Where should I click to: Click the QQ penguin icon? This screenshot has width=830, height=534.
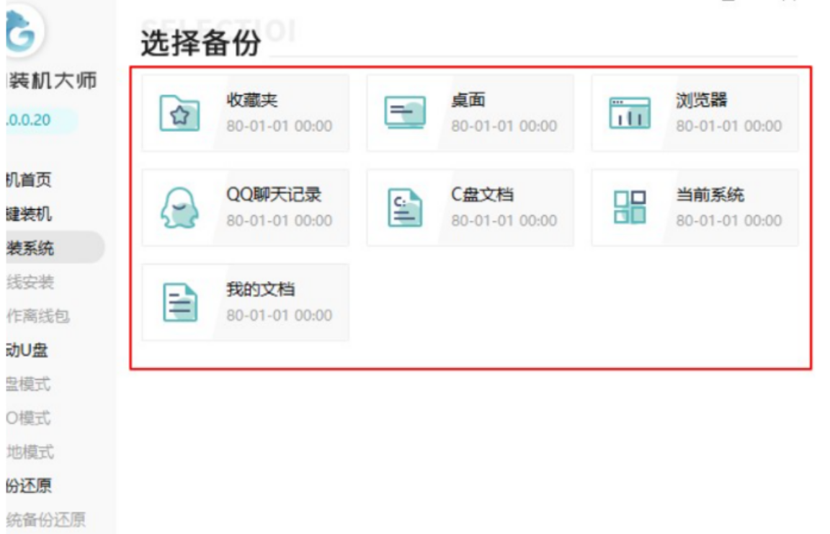179,208
